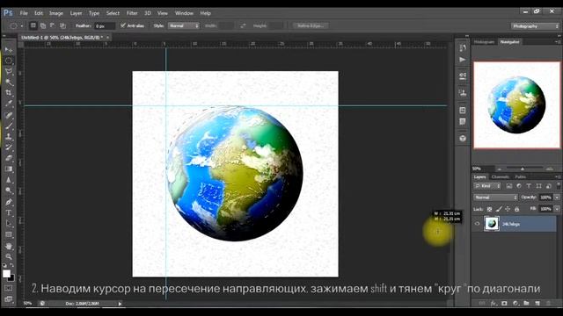Select the Lasso tool
The height and width of the screenshot is (316, 563).
tap(9, 71)
